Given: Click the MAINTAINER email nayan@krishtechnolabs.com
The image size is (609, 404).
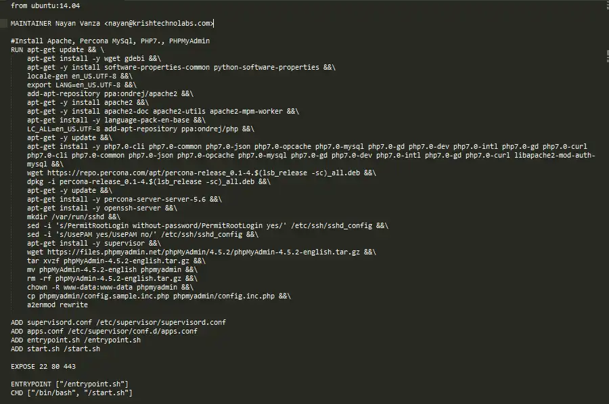Looking at the screenshot, I should (160, 23).
